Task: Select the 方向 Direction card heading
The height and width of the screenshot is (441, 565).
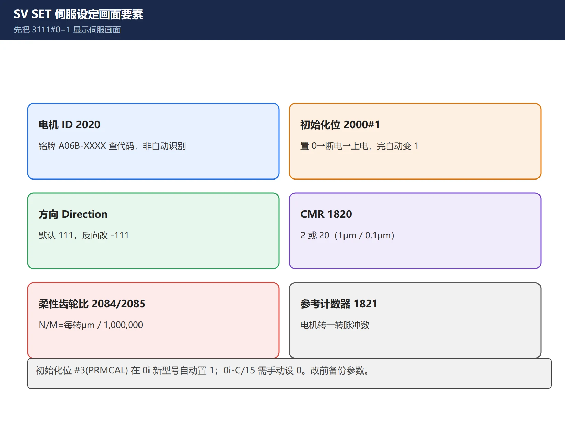Action: tap(73, 214)
